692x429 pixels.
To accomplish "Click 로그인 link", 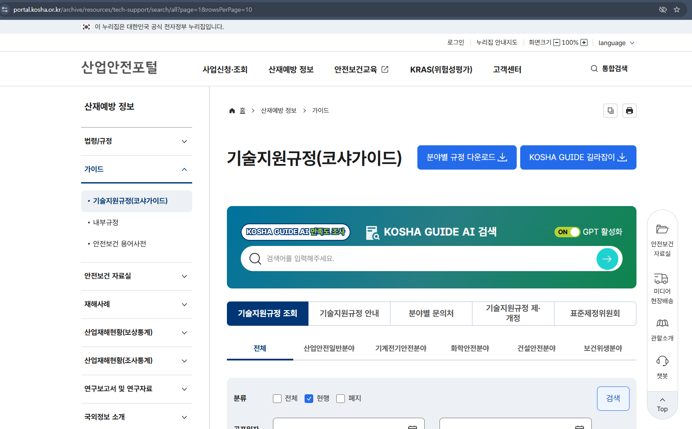I will (456, 43).
